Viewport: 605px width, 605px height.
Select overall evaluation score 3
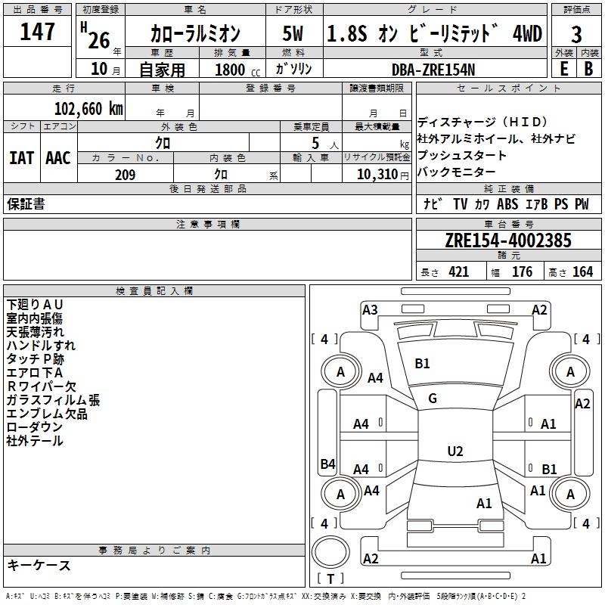click(576, 35)
